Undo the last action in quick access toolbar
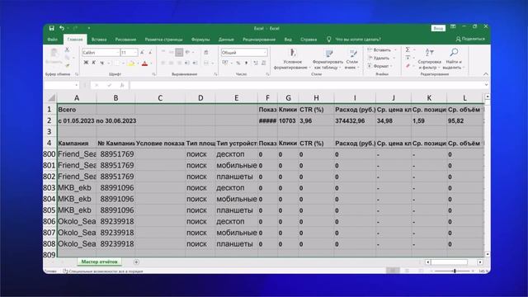528x297 pixels. tap(62, 28)
